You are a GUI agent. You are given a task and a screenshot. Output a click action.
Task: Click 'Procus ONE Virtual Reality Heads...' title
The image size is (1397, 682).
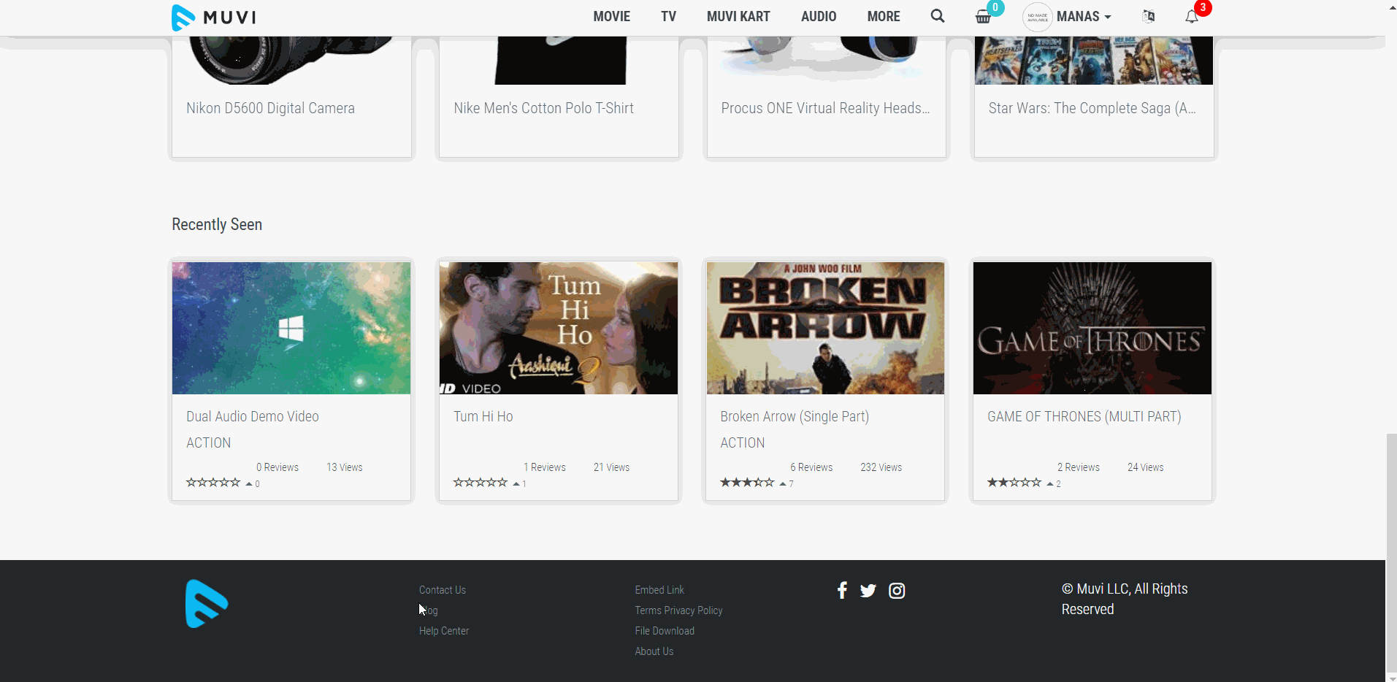pyautogui.click(x=825, y=108)
